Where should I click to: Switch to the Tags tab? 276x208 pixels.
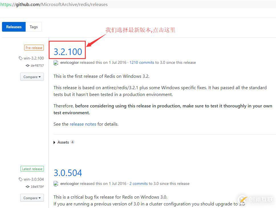tap(34, 27)
